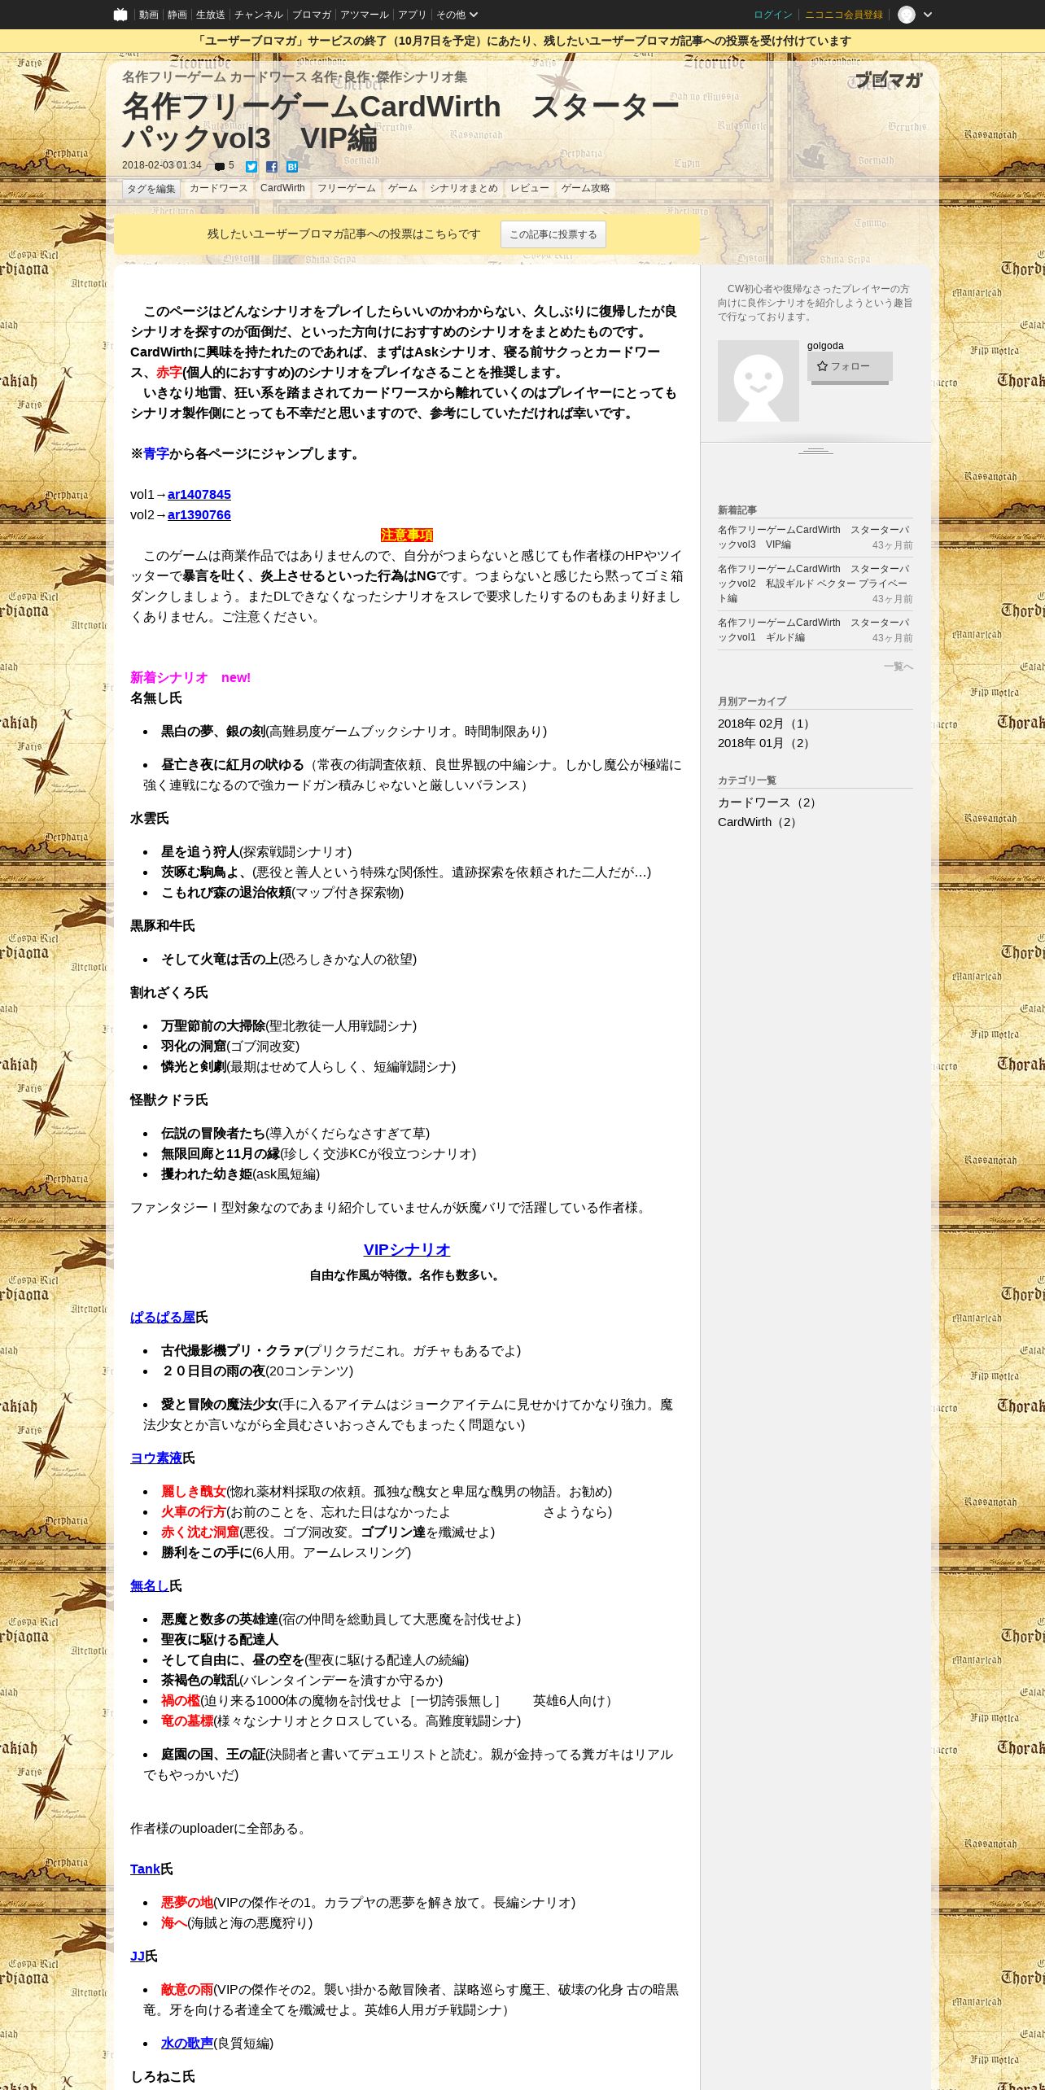Open チャンネル in top navigation

258,15
